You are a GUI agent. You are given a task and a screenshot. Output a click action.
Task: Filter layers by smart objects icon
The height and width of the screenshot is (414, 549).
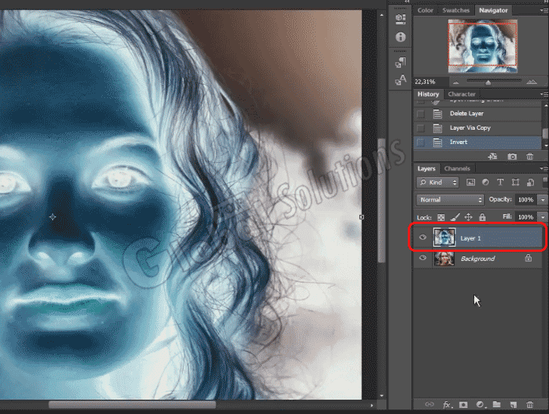[530, 182]
